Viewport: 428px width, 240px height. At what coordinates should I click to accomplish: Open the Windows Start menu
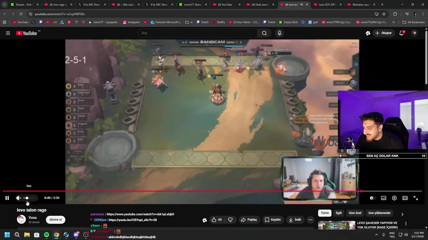pyautogui.click(x=7, y=235)
